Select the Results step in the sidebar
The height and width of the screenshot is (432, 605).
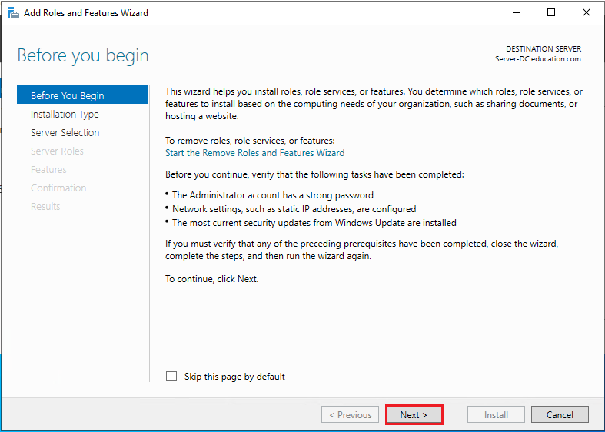coord(45,207)
